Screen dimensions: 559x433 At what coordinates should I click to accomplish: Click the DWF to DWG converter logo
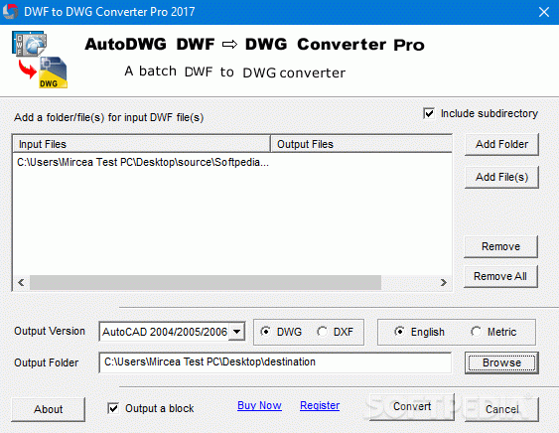pyautogui.click(x=40, y=60)
